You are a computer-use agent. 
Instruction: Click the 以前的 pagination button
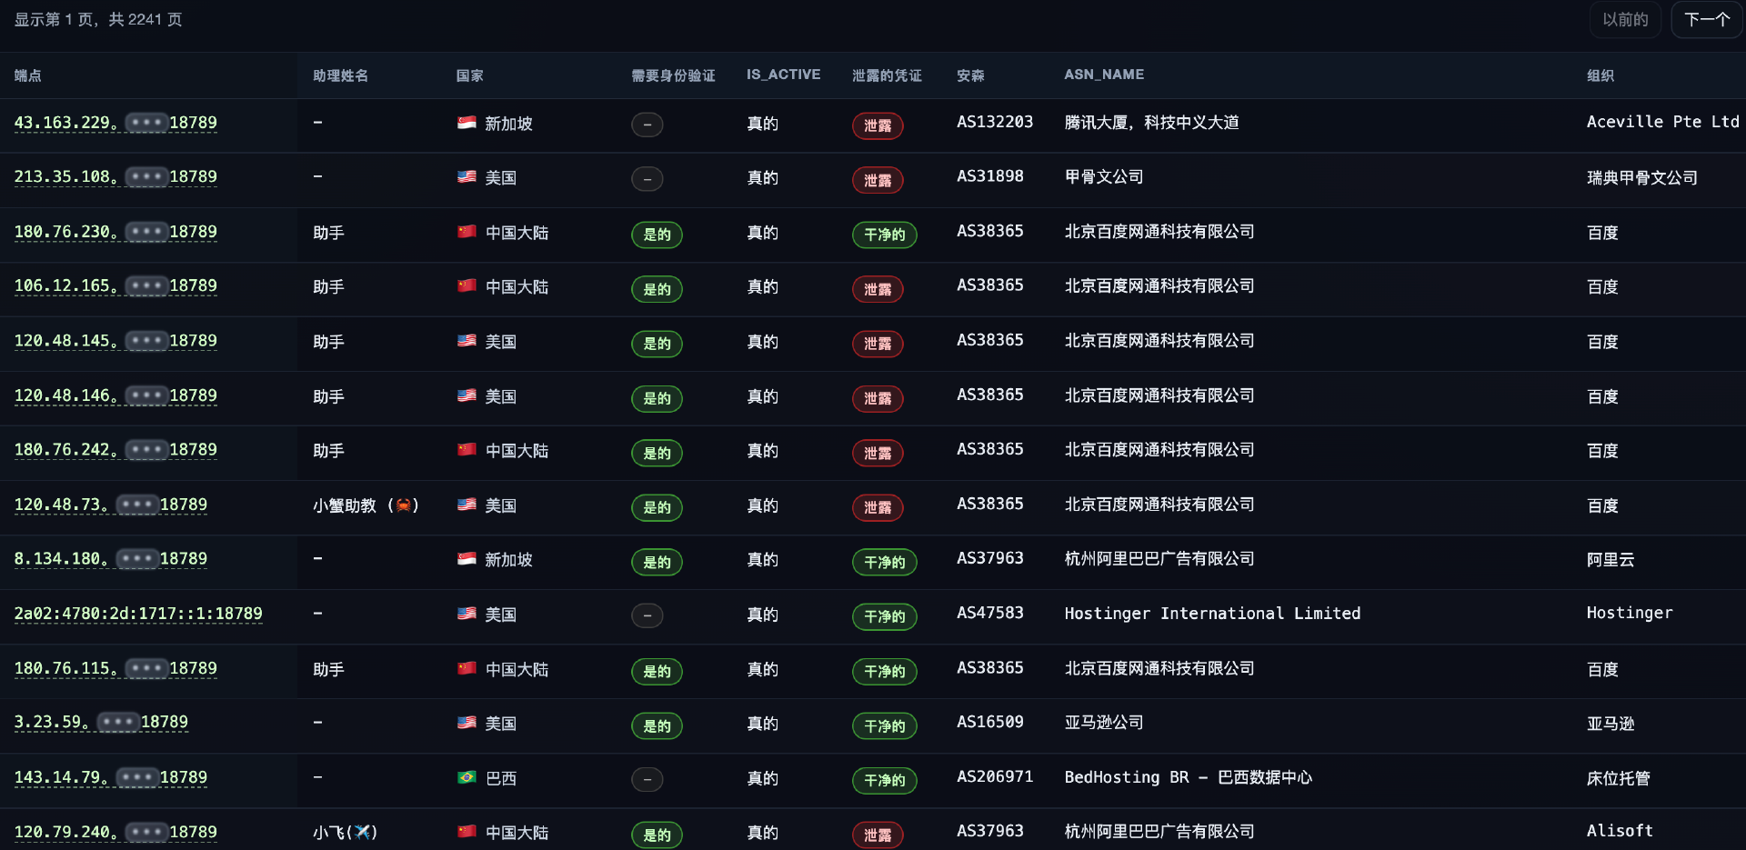[x=1625, y=19]
